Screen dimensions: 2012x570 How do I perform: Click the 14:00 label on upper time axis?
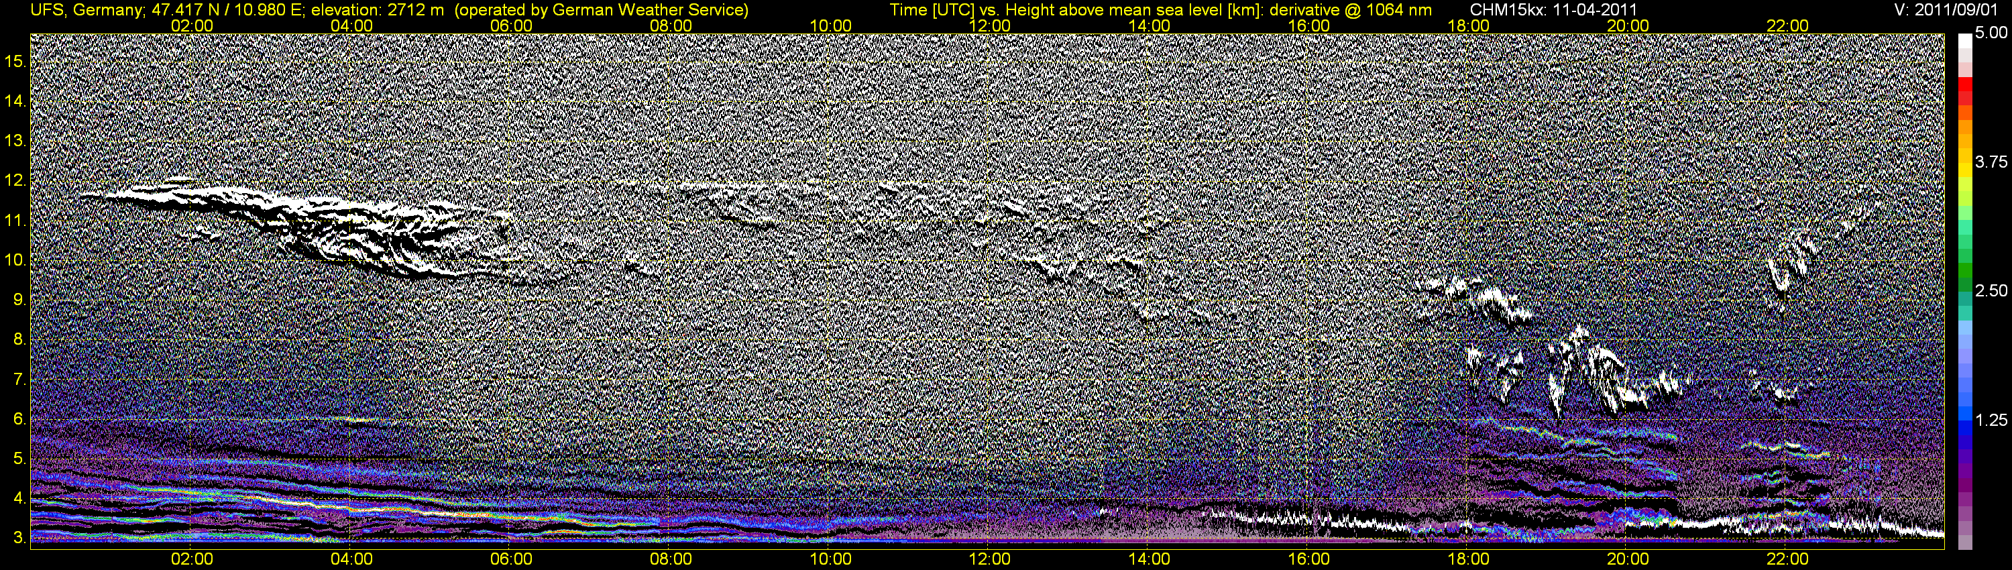(1149, 25)
